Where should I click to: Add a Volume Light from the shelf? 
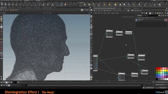pos(104,5)
